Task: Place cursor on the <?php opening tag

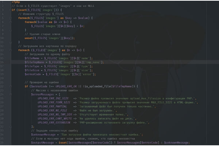Action: 15,3
